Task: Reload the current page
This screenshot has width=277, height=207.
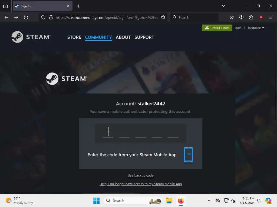Action: 26,18
